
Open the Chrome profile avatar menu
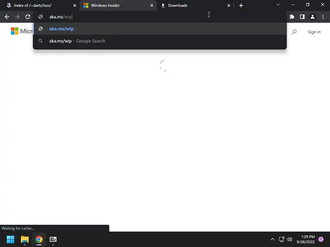point(313,17)
